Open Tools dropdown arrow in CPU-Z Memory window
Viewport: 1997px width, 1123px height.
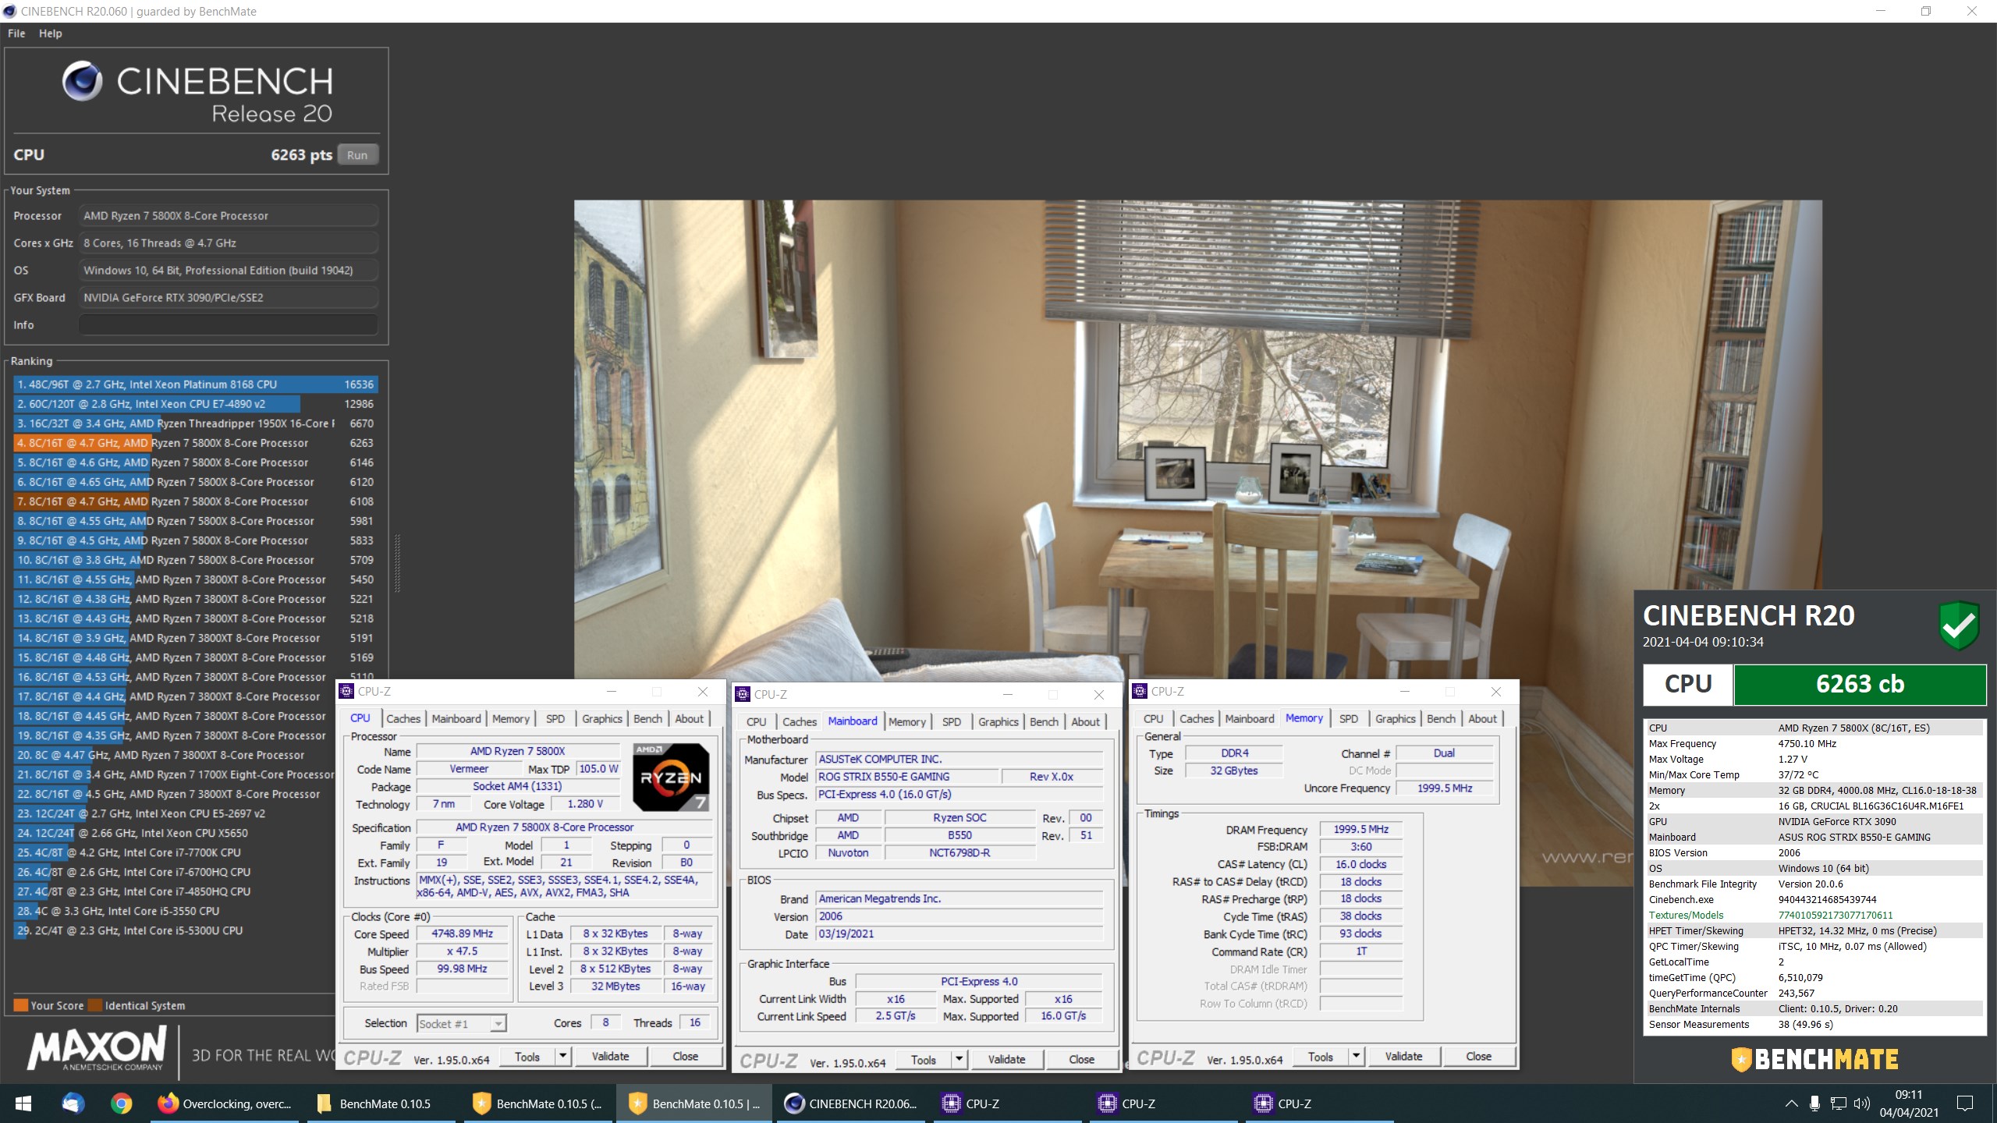[1357, 1056]
